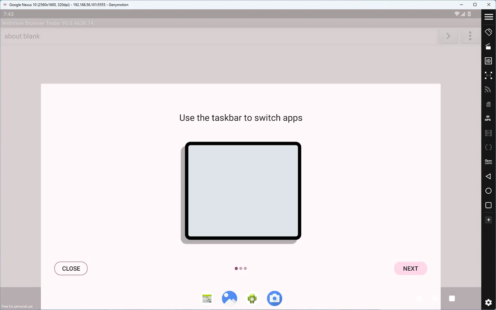The image size is (496, 310).
Task: Go to the next tutorial page
Action: click(x=411, y=268)
